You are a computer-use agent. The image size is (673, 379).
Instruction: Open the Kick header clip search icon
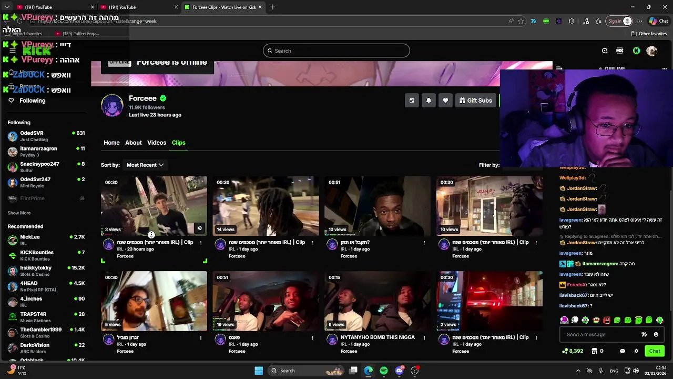click(x=605, y=51)
